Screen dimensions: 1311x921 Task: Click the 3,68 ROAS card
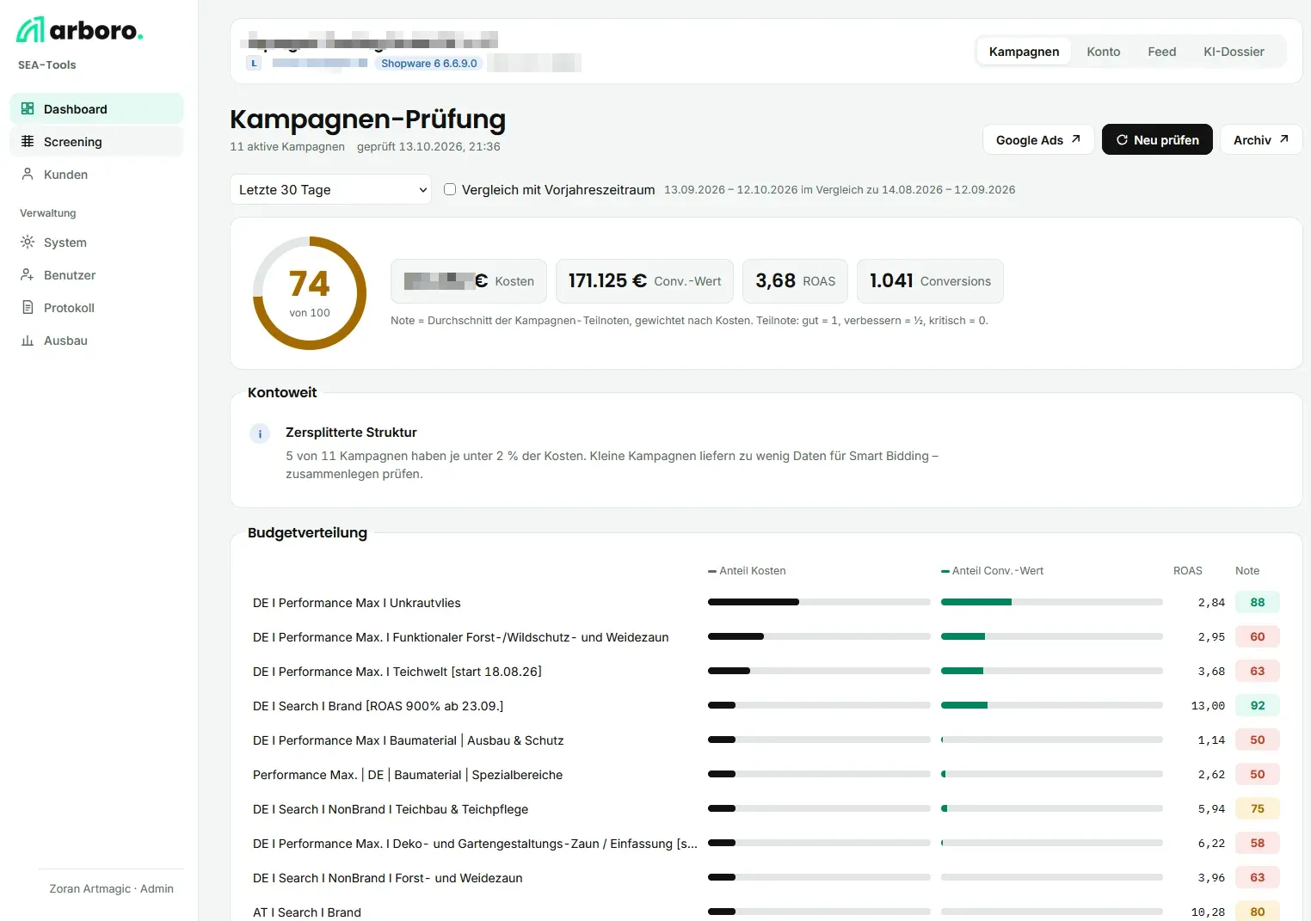pyautogui.click(x=795, y=281)
